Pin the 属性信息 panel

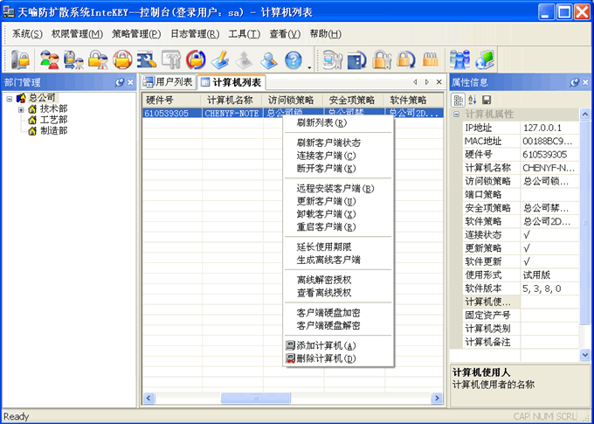pyautogui.click(x=575, y=82)
